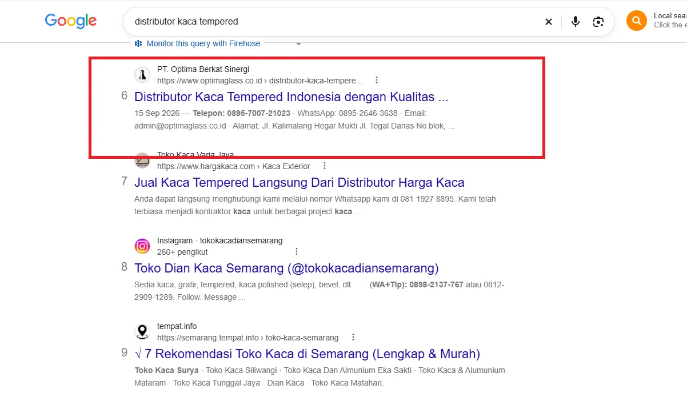The width and height of the screenshot is (687, 401).
Task: Click the Toko Kaca Varia Jaya favicon
Action: [142, 161]
